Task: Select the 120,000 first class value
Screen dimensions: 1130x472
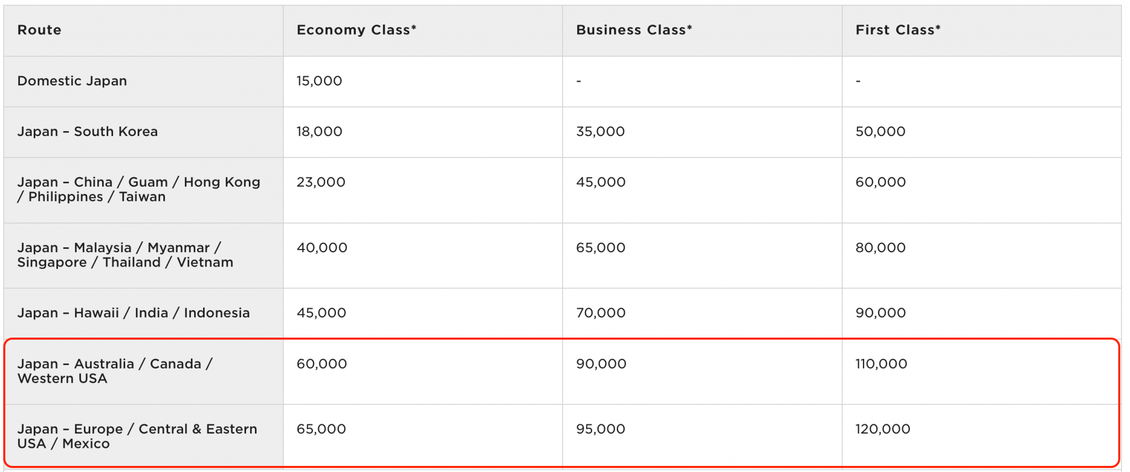Action: tap(883, 429)
